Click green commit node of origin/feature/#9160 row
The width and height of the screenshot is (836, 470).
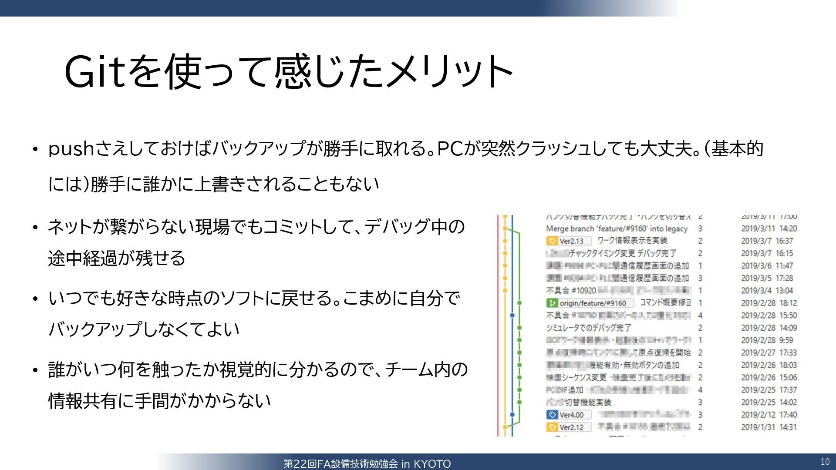pyautogui.click(x=519, y=303)
